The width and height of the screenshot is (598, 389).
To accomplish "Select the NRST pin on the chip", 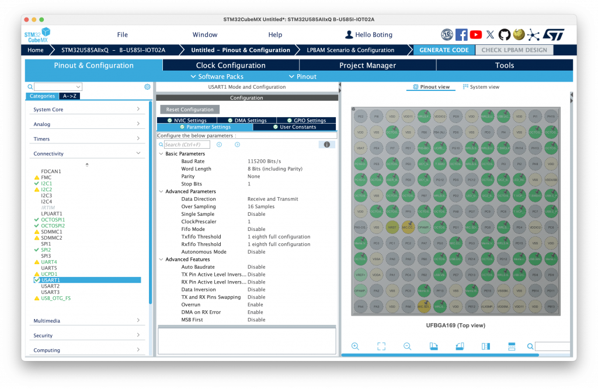I will tap(392, 227).
